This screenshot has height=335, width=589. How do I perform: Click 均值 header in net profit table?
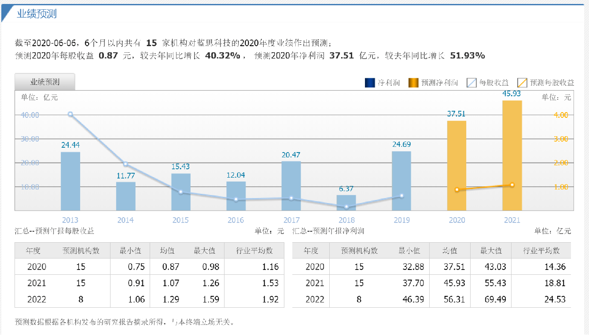click(450, 251)
